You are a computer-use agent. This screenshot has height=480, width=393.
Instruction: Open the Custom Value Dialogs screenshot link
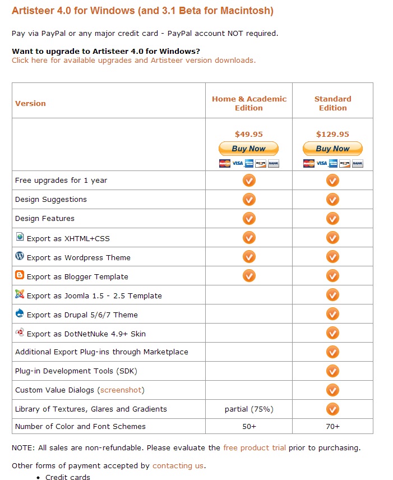click(x=122, y=390)
